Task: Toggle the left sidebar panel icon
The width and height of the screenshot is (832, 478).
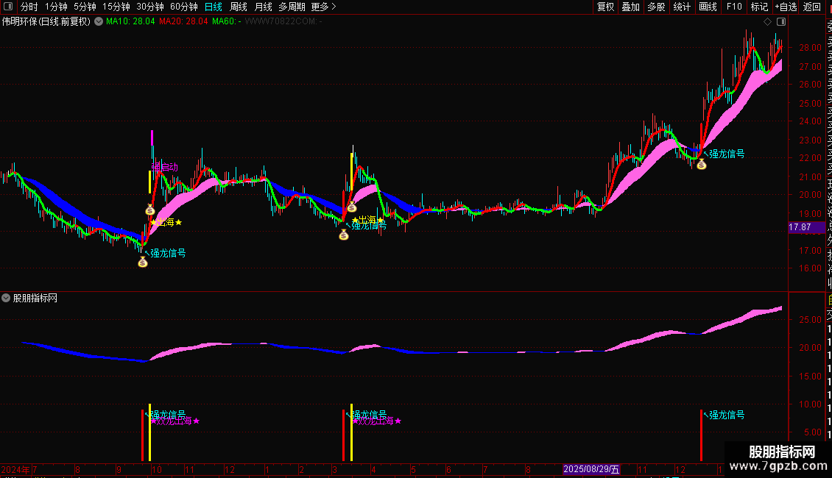Action: click(x=8, y=7)
